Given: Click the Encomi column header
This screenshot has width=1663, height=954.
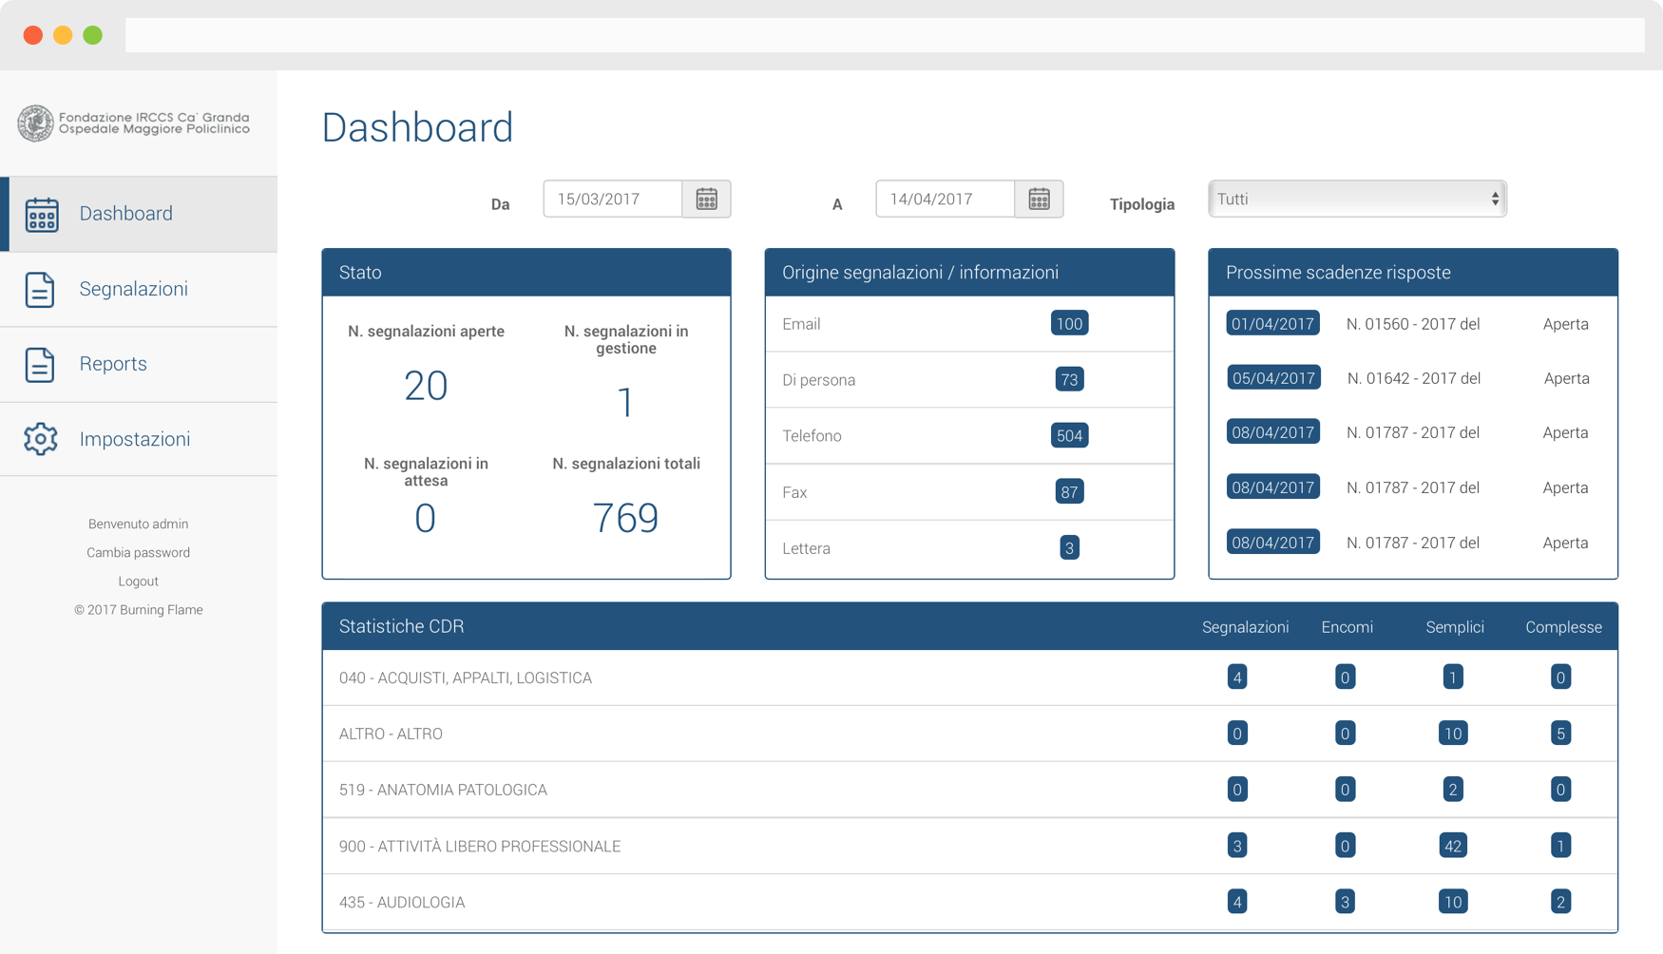Looking at the screenshot, I should (x=1347, y=627).
